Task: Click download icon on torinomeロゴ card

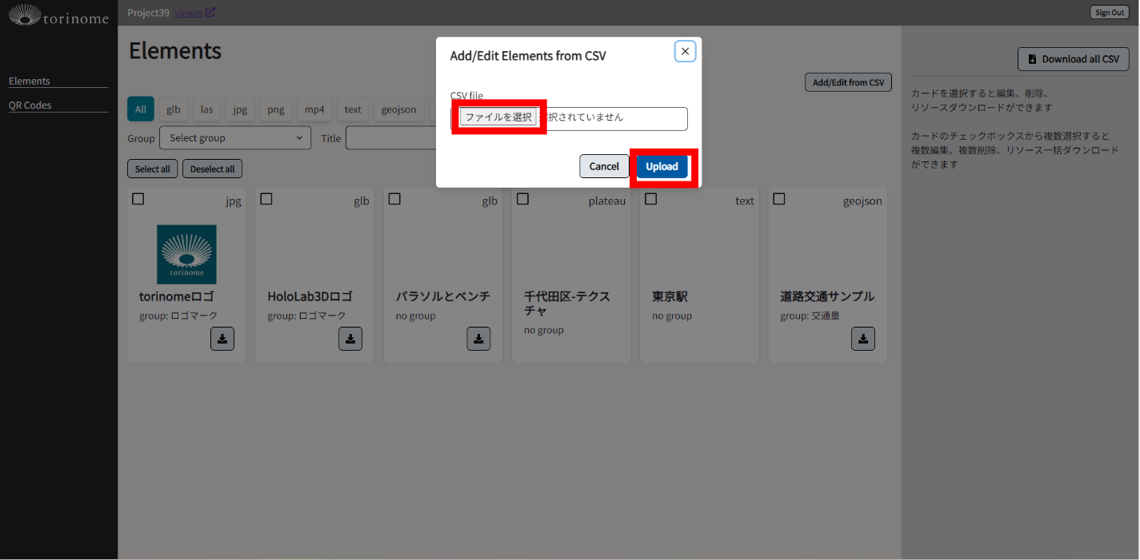Action: tap(222, 339)
